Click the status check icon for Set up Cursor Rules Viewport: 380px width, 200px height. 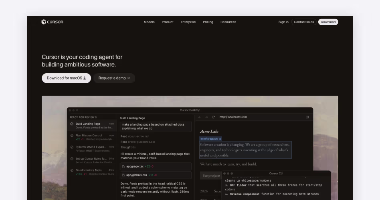click(x=72, y=159)
